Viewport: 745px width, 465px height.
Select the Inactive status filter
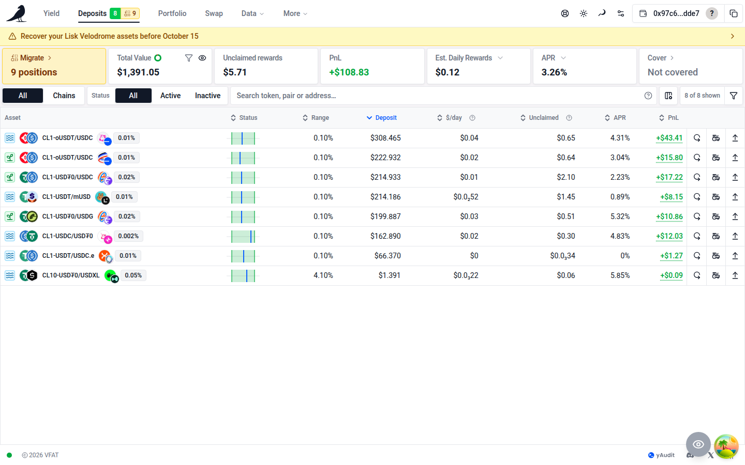coord(207,96)
